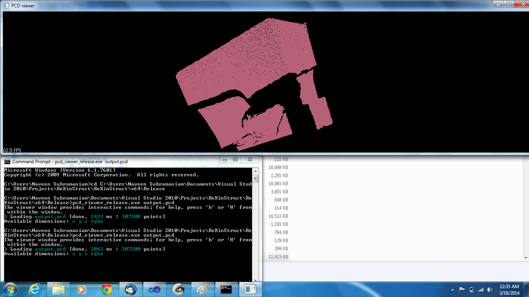Screen dimensions: 529x297
Task: Check battery status in the tray
Action: [x=471, y=289]
